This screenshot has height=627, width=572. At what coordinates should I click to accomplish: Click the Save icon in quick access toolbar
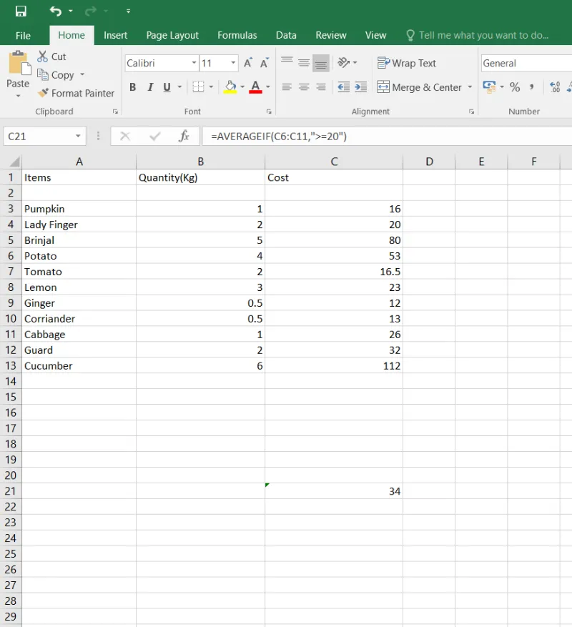[21, 11]
